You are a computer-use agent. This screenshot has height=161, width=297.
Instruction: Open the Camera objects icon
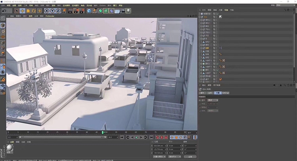pos(122,11)
